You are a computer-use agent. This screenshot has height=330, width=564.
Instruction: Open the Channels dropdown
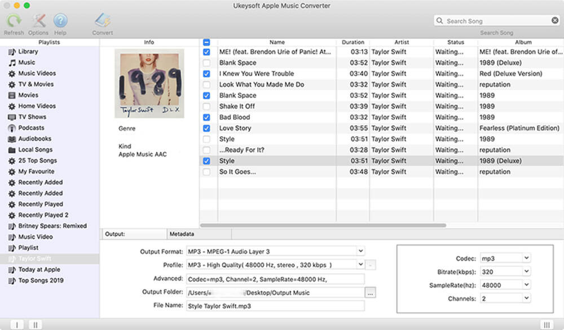tap(526, 298)
